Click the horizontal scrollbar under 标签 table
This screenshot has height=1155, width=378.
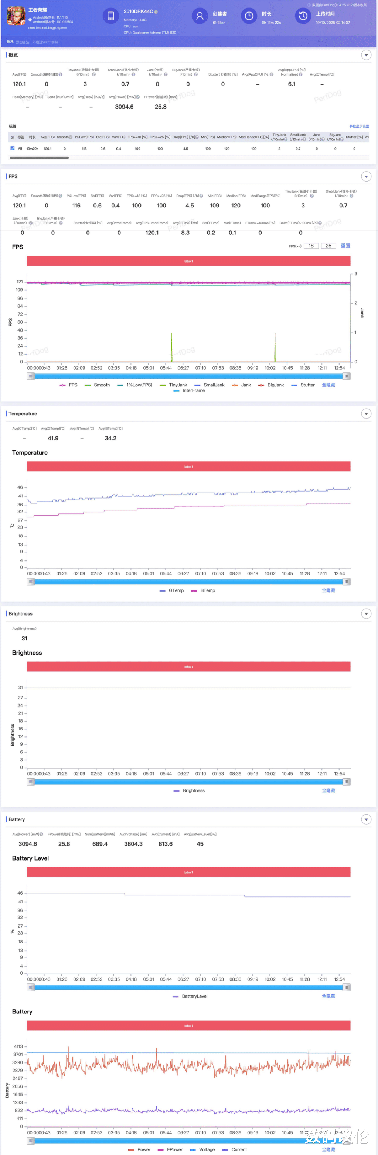(x=40, y=158)
